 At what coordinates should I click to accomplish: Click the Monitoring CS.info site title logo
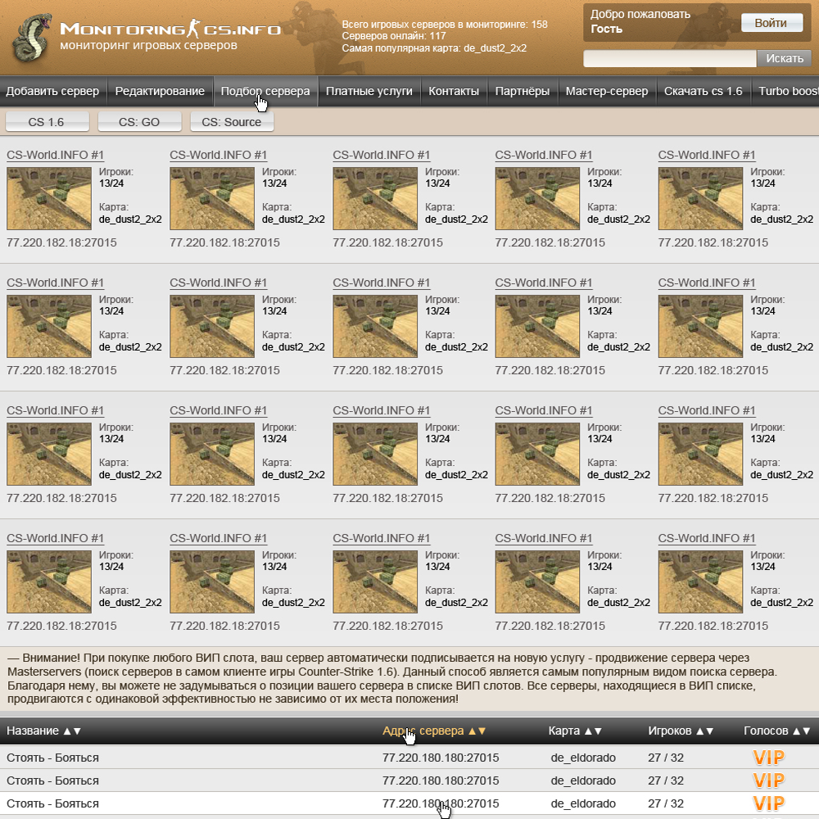(170, 29)
